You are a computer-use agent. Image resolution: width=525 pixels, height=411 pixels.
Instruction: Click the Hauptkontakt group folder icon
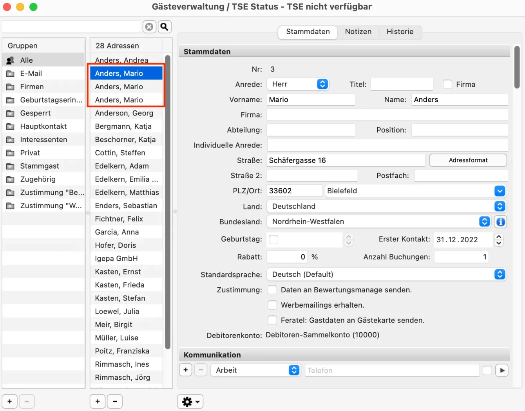point(11,126)
